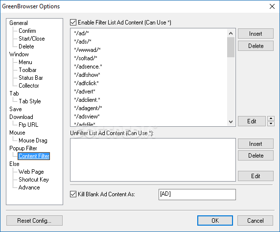Open the Status Bar options page
The height and width of the screenshot is (232, 280).
31,78
